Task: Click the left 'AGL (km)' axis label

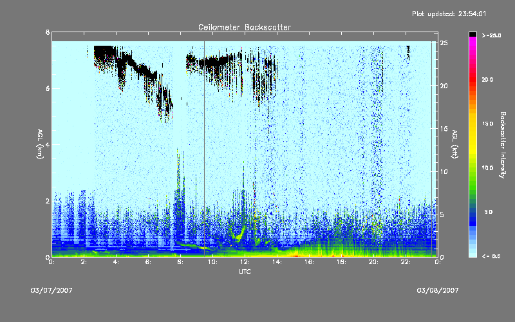Action: point(40,144)
